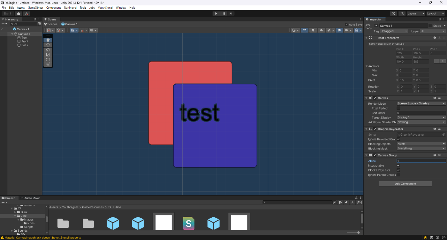This screenshot has width=447, height=240.
Task: Toggle the Auto Save checkbox
Action: pos(346,24)
